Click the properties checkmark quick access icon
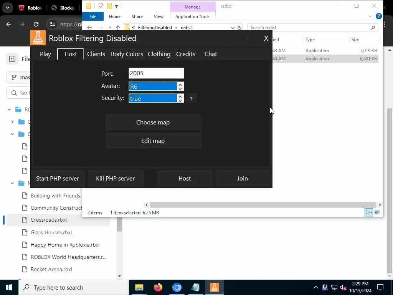 click(x=101, y=6)
